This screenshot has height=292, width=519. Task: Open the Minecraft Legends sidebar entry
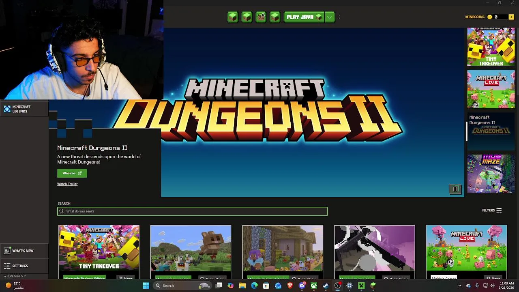tap(24, 109)
